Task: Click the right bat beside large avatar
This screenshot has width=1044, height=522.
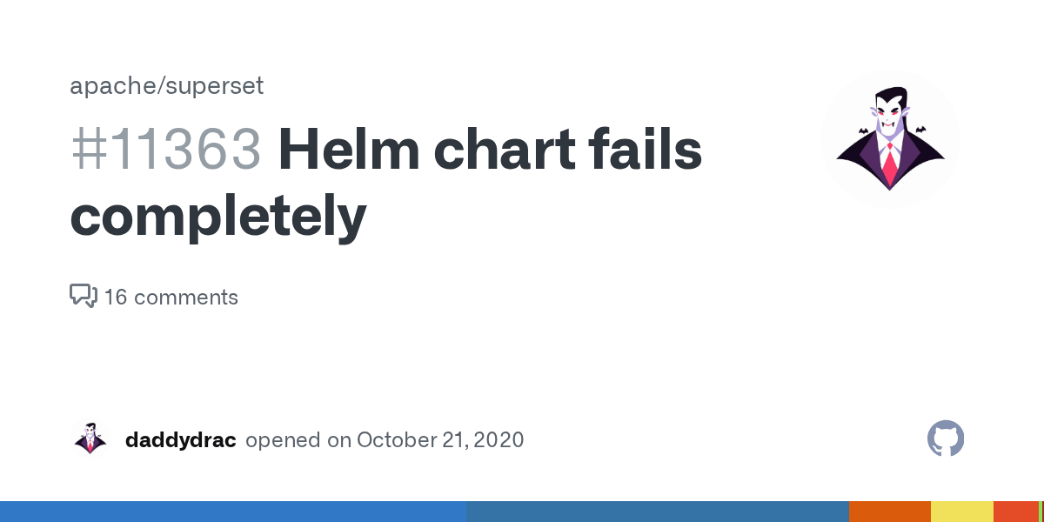Action: (919, 130)
